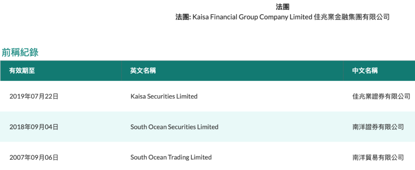Select the light-green highlighted table row

click(269, 127)
